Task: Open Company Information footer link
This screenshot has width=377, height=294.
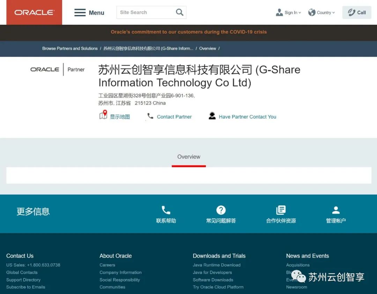Action: tap(120, 272)
